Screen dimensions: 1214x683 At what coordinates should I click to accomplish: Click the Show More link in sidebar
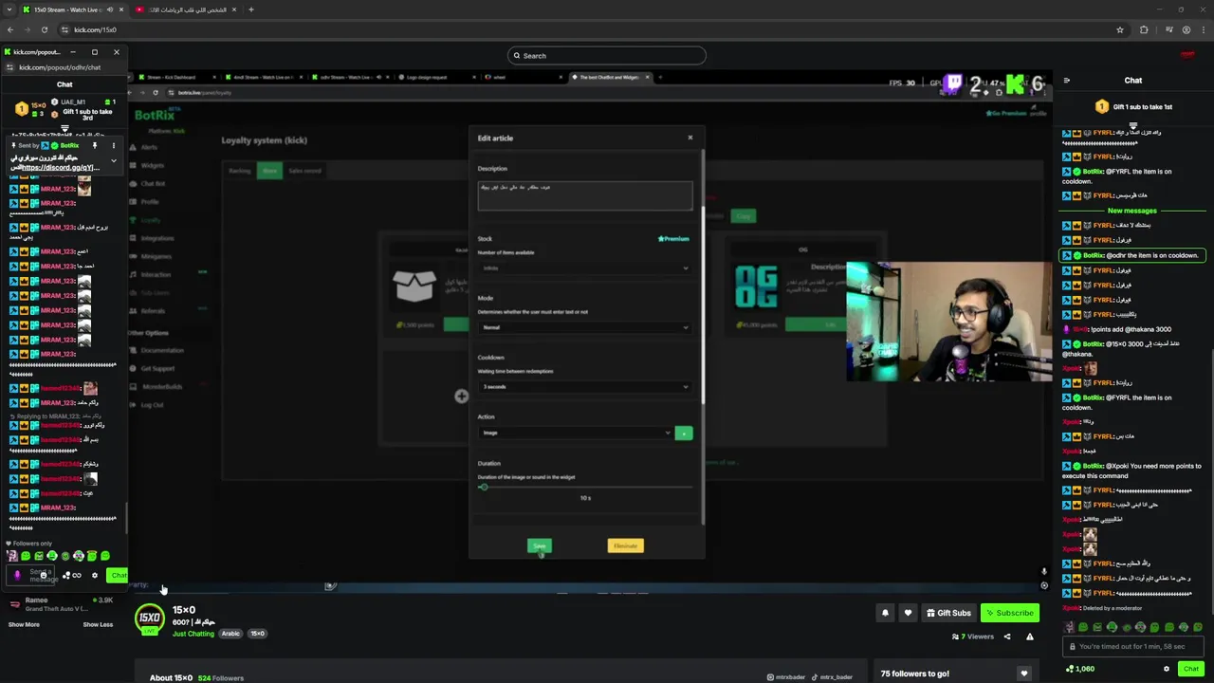pyautogui.click(x=24, y=624)
